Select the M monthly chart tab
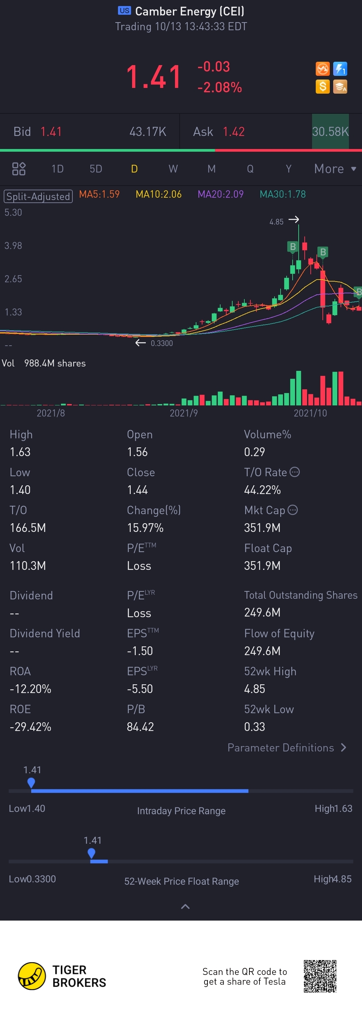The height and width of the screenshot is (1032, 362). pos(212,169)
